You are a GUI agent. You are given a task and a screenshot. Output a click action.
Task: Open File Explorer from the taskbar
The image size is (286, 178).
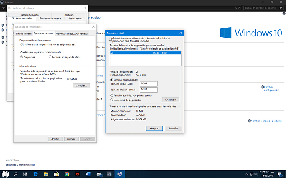tap(46, 174)
